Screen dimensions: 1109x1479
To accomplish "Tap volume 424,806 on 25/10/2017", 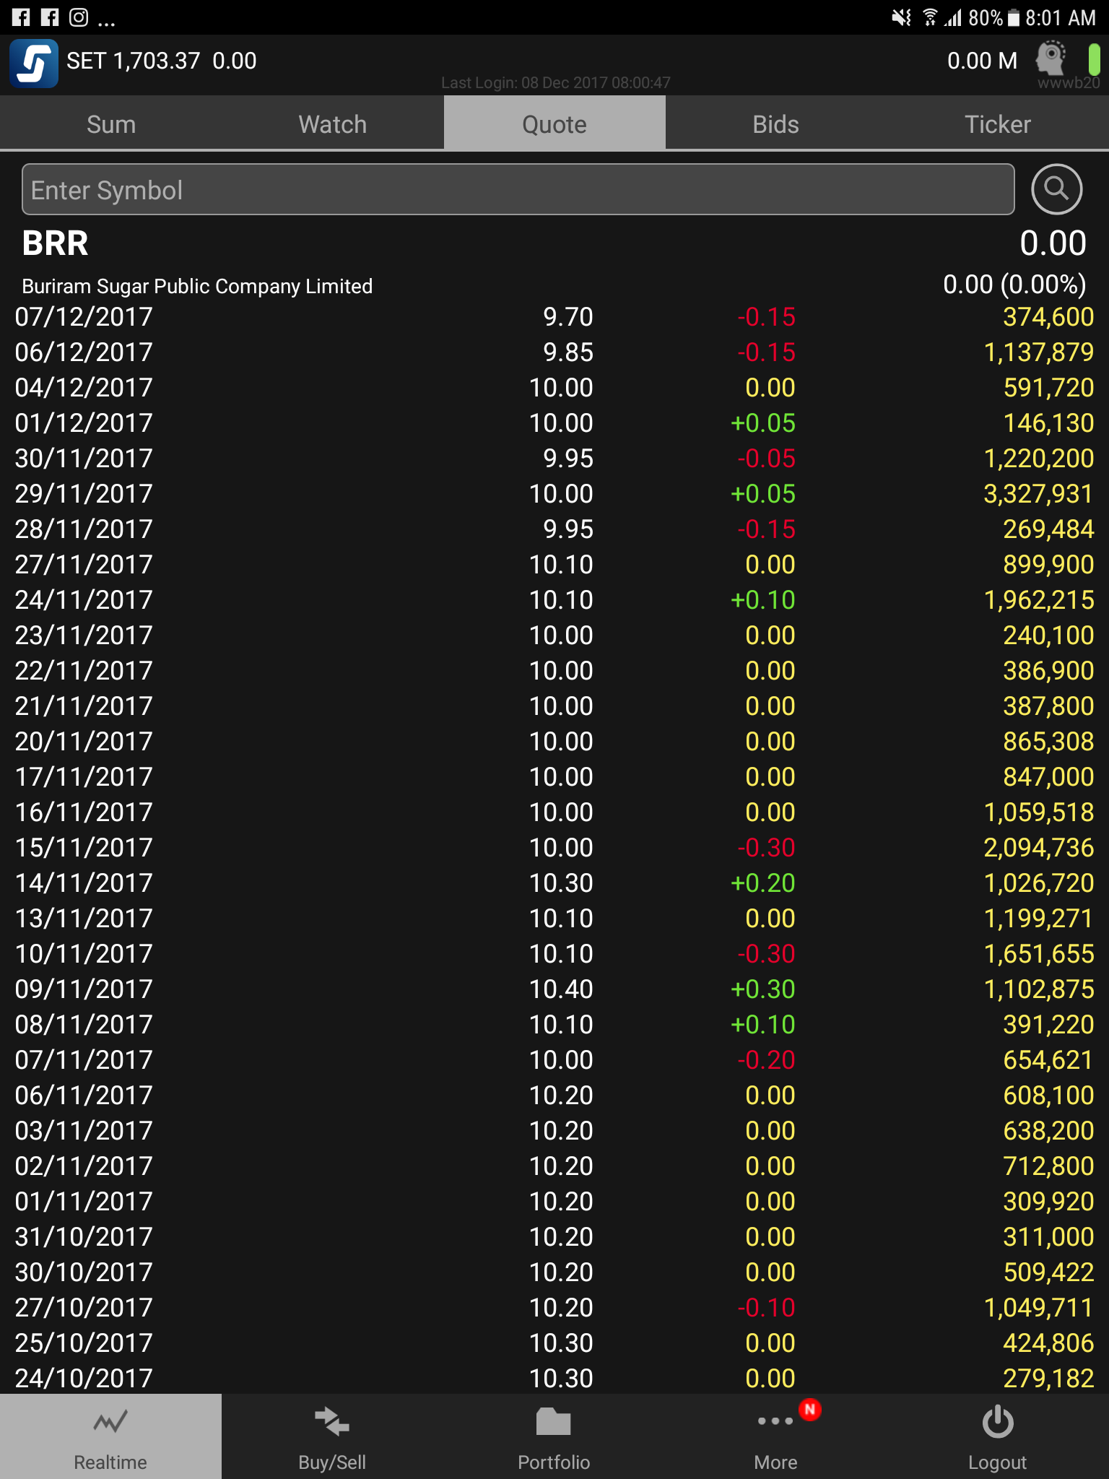I will pyautogui.click(x=1048, y=1343).
